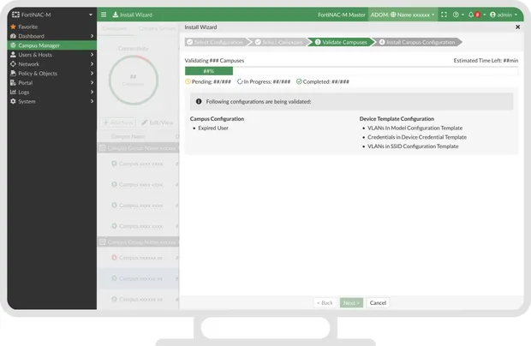Select Campus Manager in sidebar
The width and height of the screenshot is (531, 346).
51,45
